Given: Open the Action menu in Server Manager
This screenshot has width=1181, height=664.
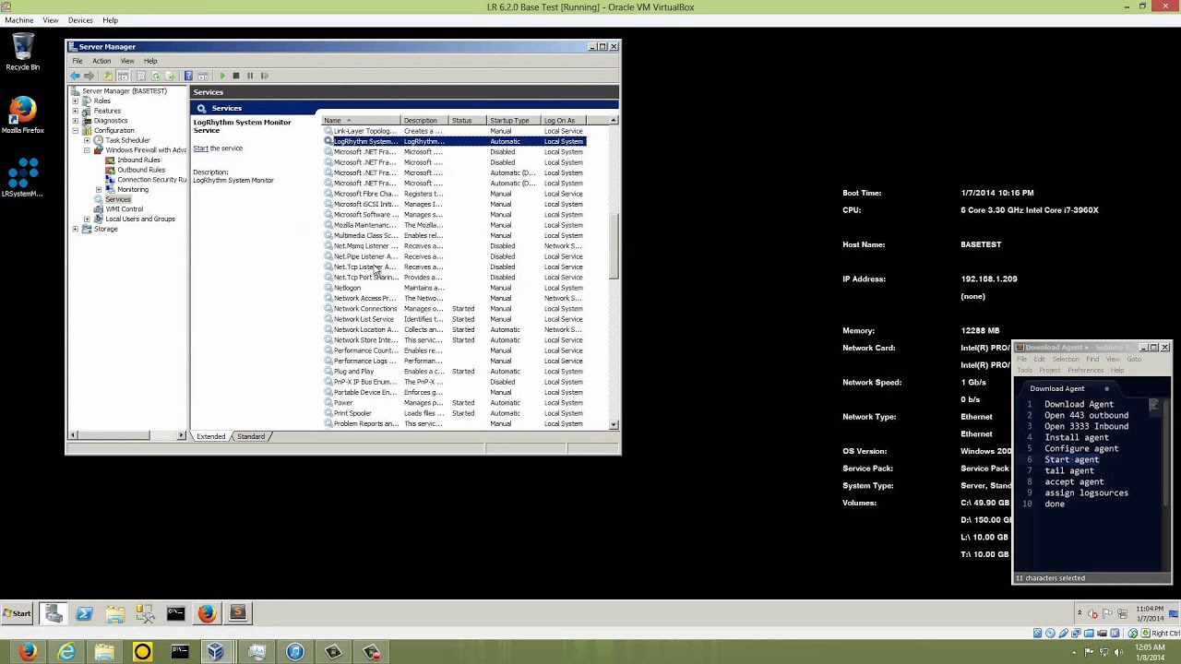Looking at the screenshot, I should point(101,61).
